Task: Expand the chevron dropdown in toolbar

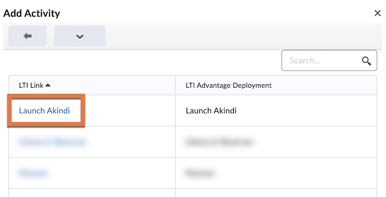Action: pos(80,36)
